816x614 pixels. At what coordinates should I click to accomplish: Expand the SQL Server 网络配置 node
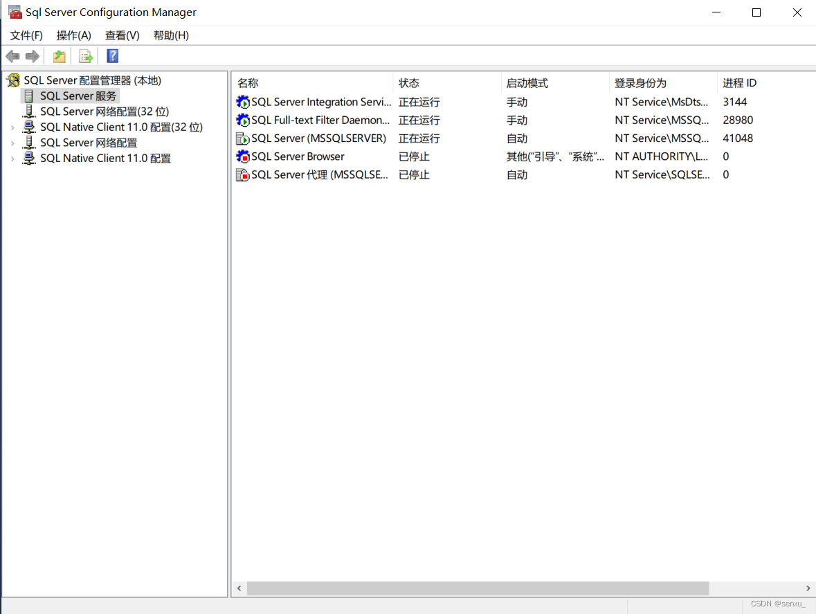pos(12,143)
